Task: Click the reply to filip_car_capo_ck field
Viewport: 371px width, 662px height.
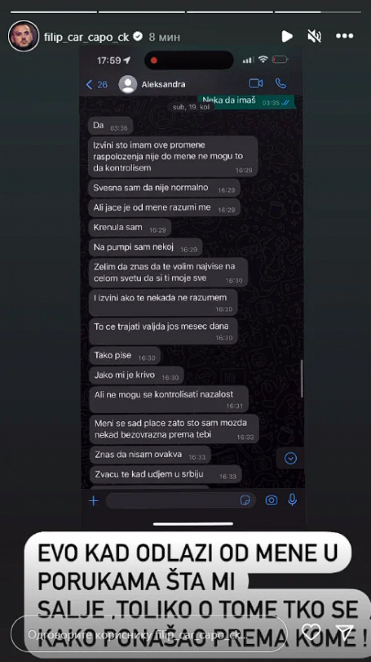Action: (x=149, y=634)
